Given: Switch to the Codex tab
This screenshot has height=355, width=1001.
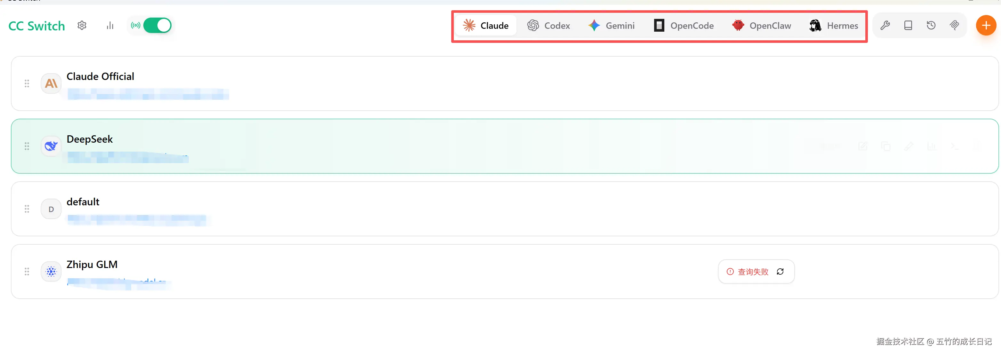Looking at the screenshot, I should [x=549, y=26].
